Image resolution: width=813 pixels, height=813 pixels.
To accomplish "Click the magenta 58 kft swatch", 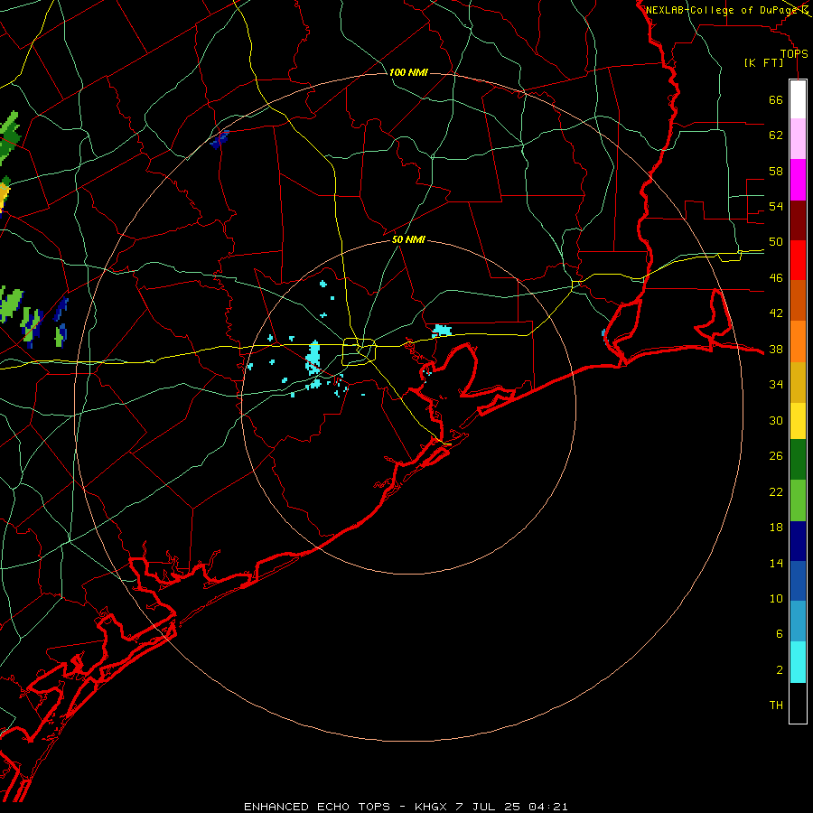I will [798, 180].
